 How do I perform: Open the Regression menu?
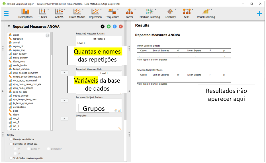click(x=95, y=13)
